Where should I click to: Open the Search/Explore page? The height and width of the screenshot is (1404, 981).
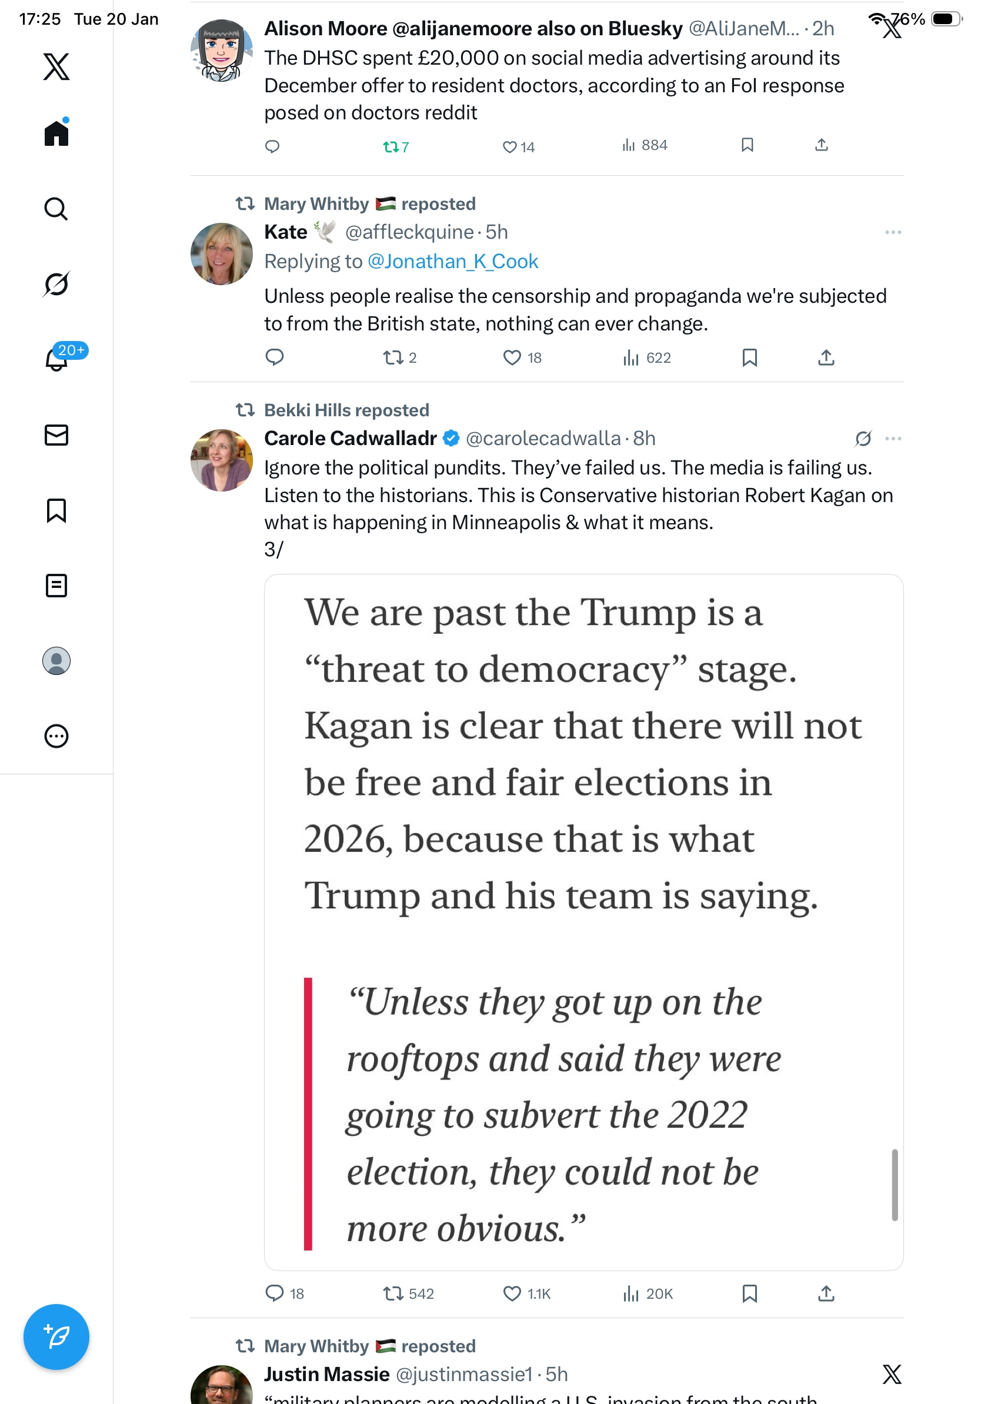click(56, 209)
